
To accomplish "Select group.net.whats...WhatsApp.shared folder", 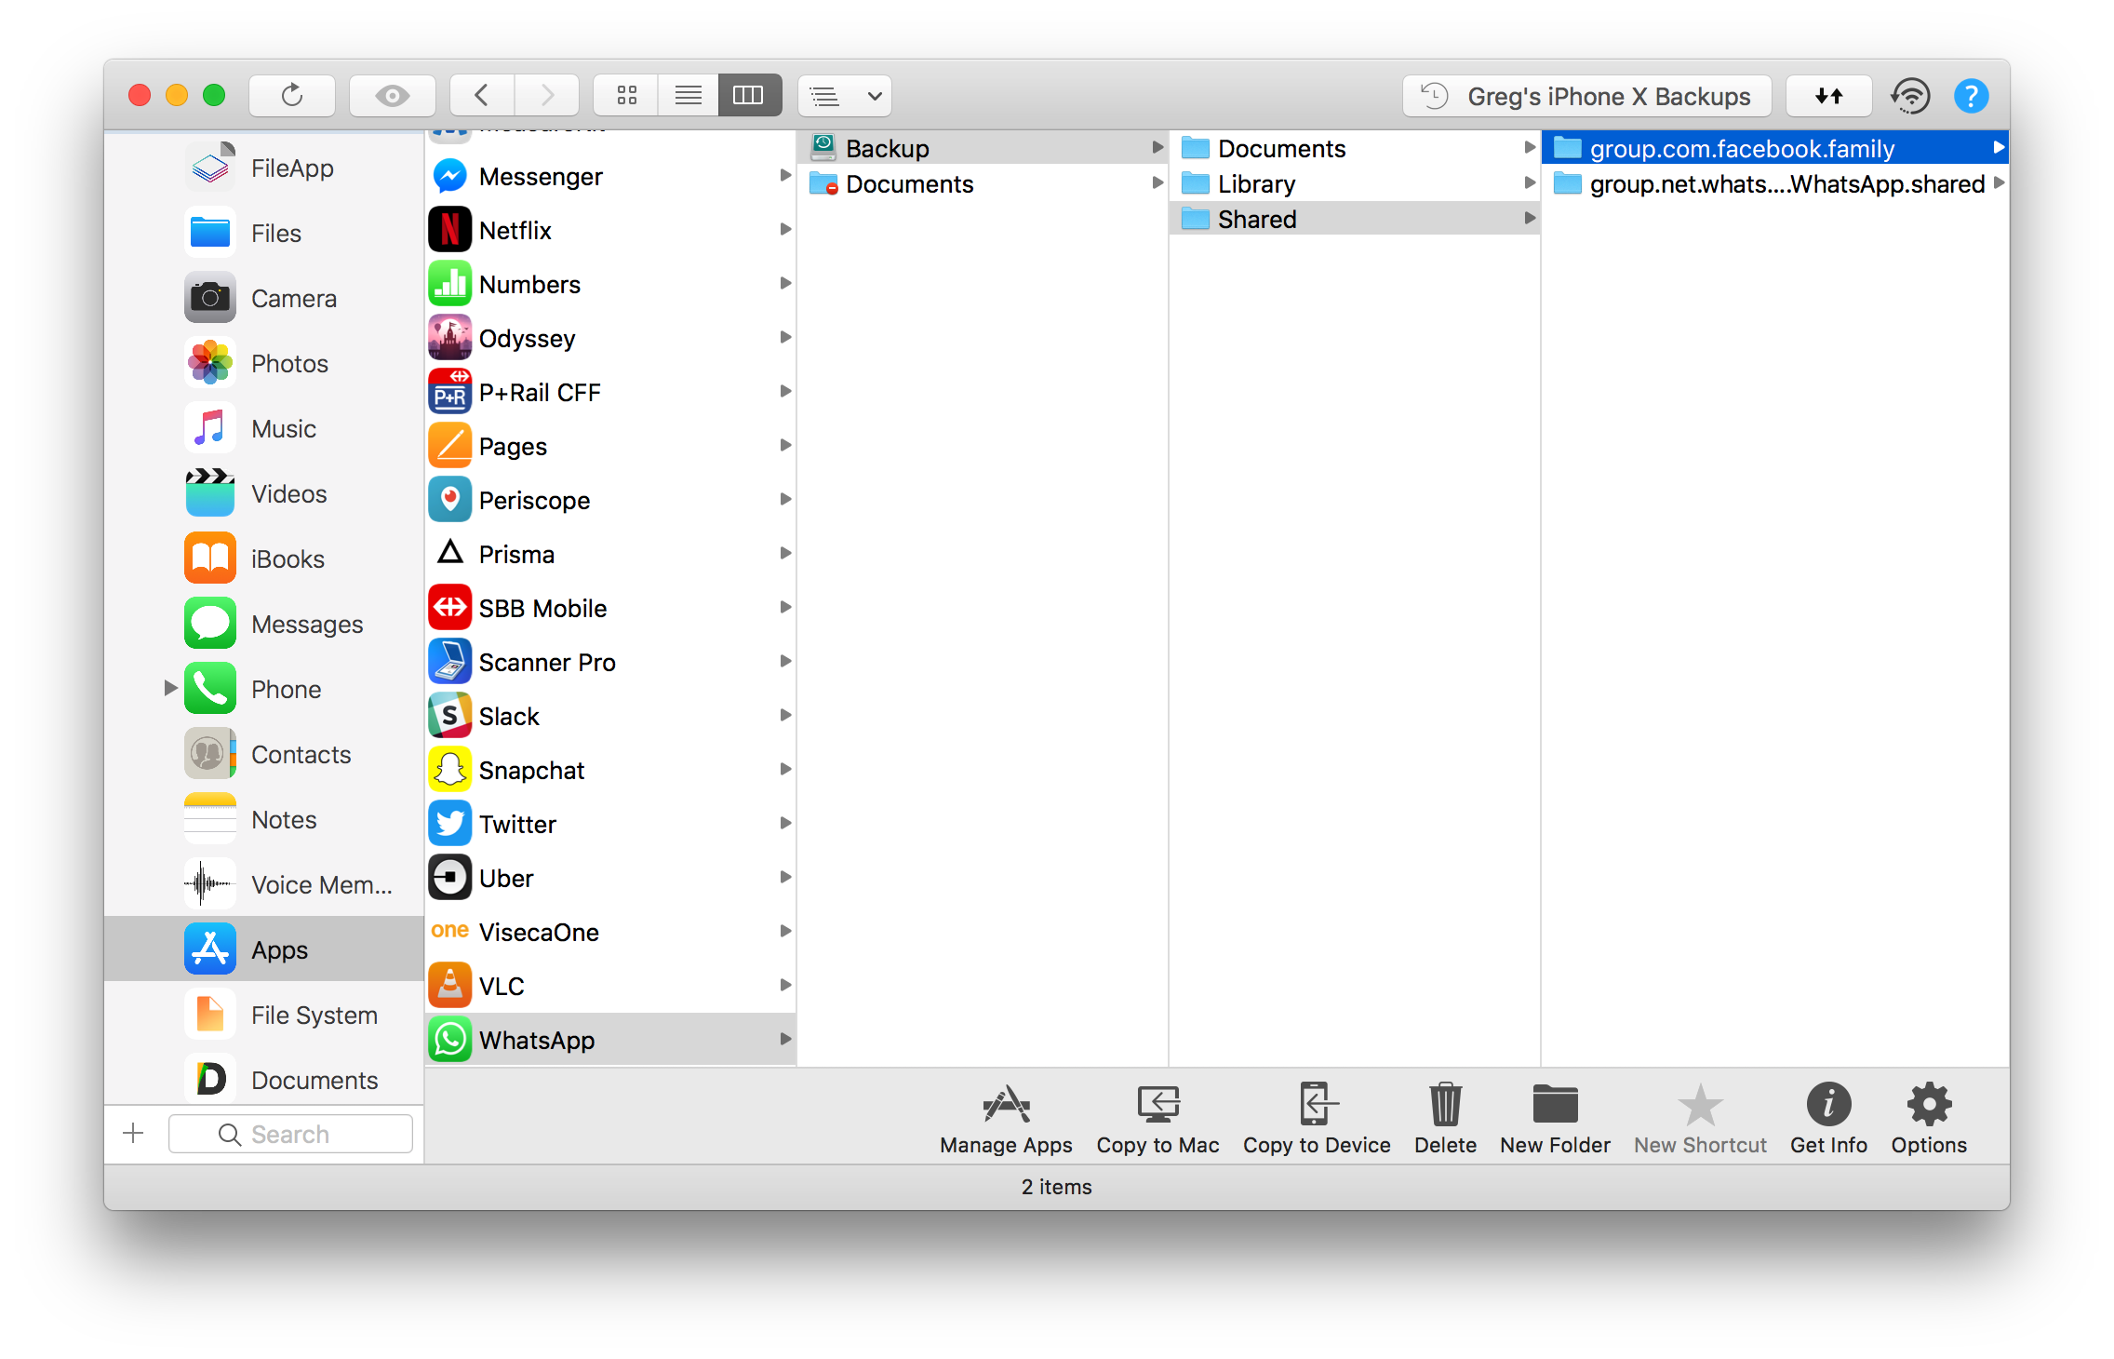I will 1775,183.
